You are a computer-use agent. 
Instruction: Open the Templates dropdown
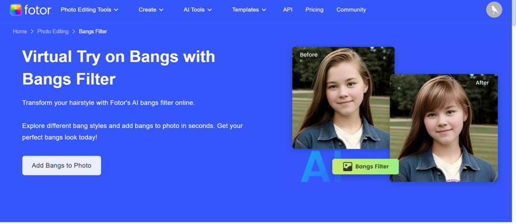pyautogui.click(x=249, y=10)
